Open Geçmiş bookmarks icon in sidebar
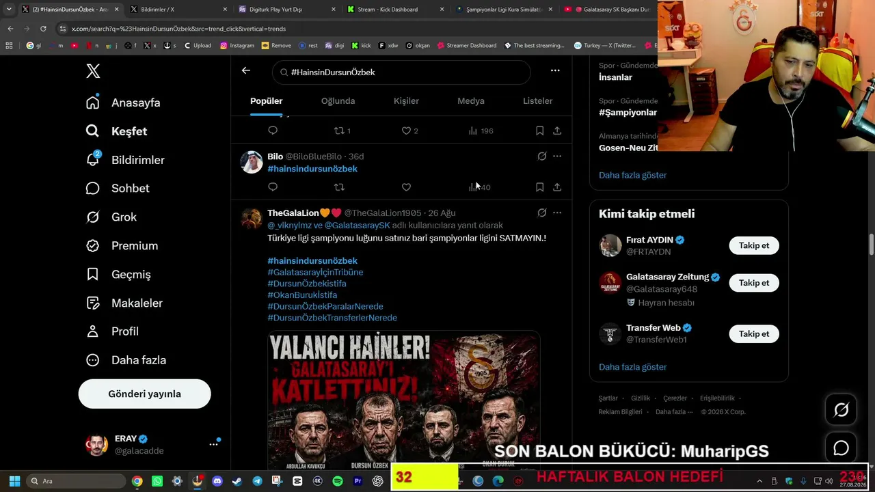 (x=93, y=275)
